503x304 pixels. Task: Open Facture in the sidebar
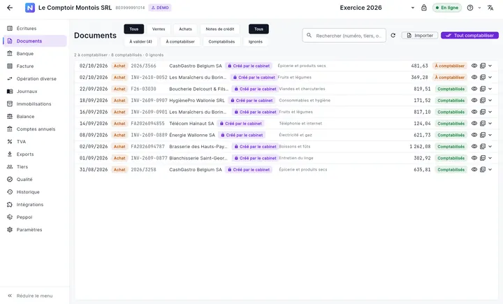pos(35,66)
